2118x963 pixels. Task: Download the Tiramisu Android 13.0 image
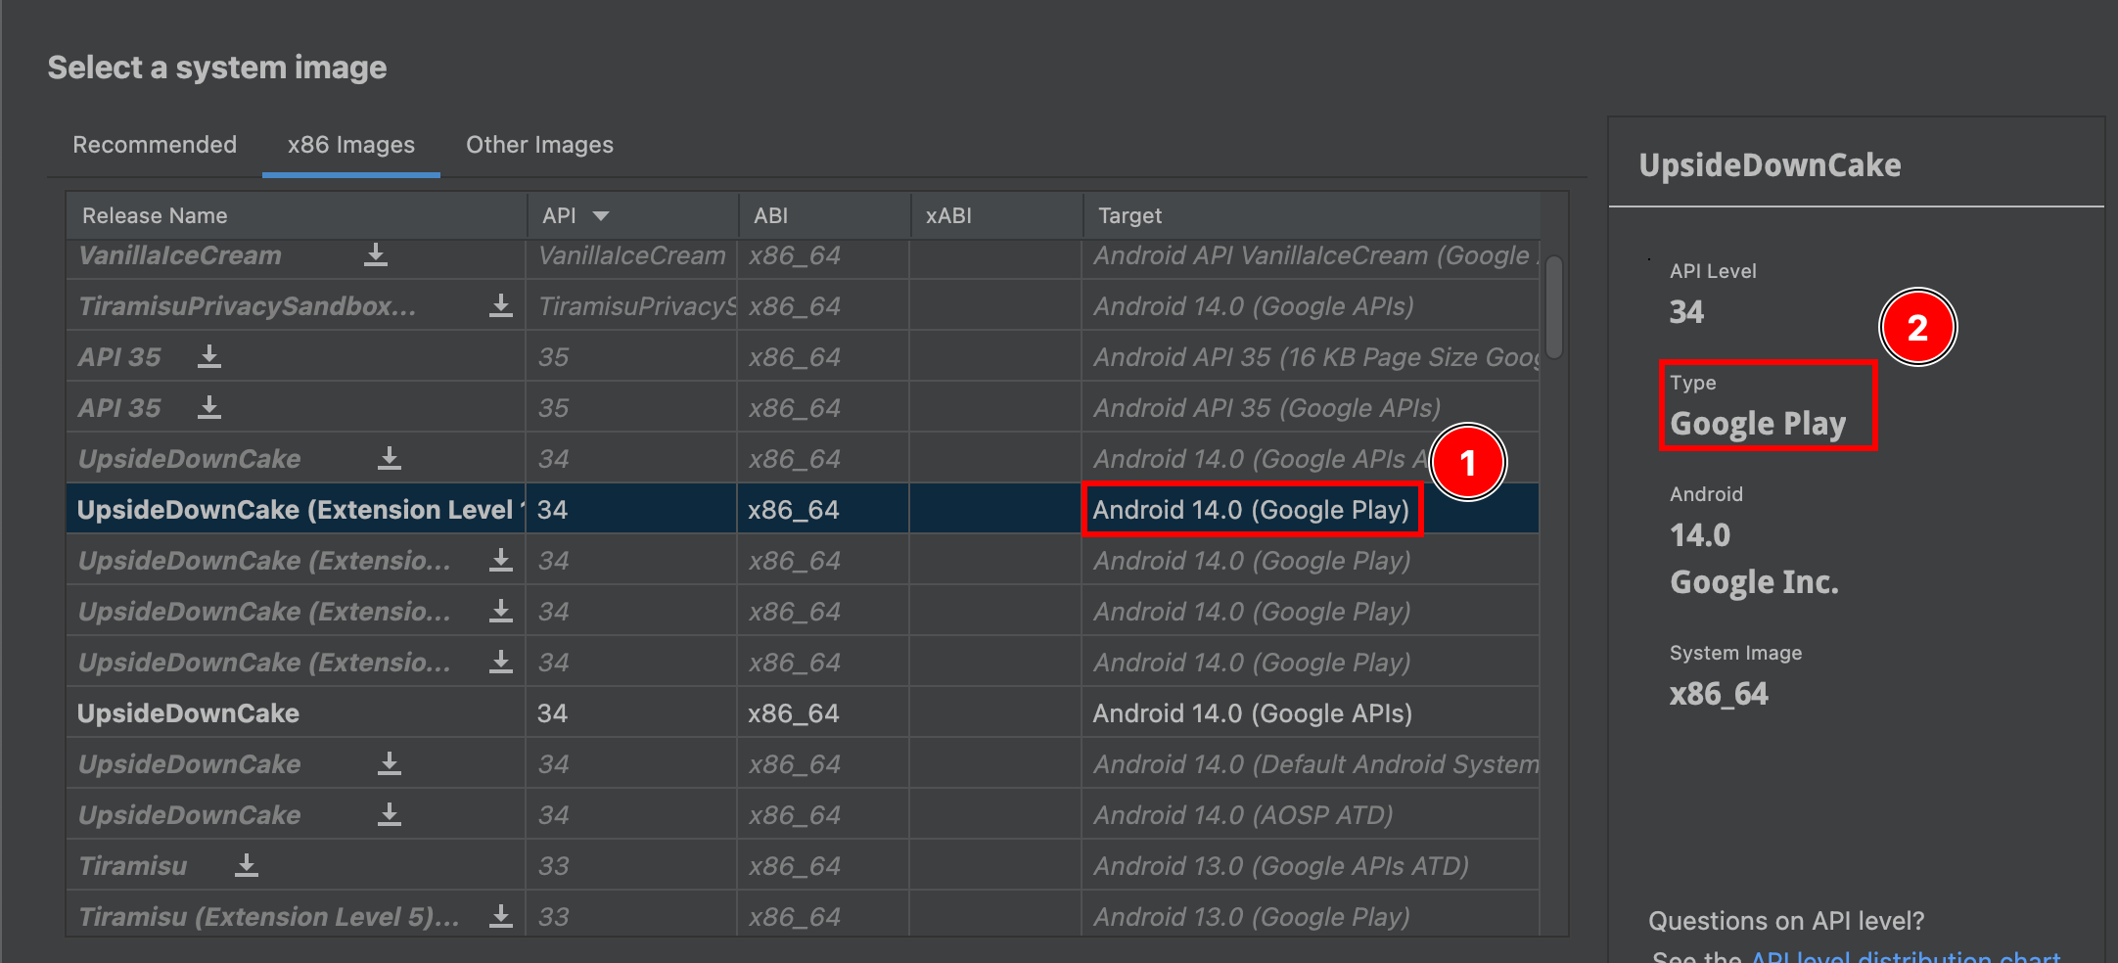(246, 865)
